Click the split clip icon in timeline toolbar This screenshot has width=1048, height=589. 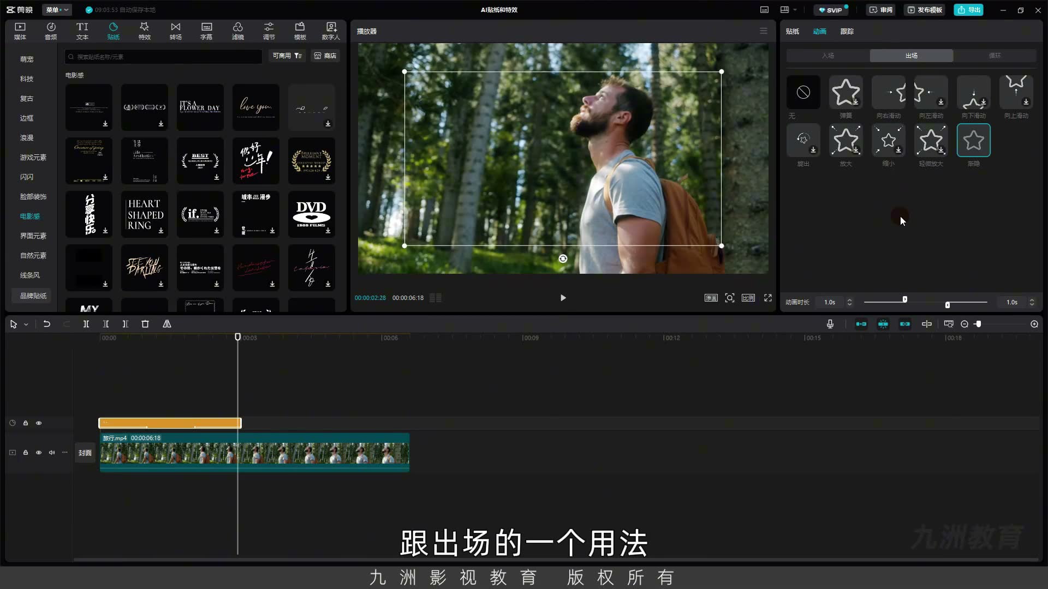click(86, 324)
